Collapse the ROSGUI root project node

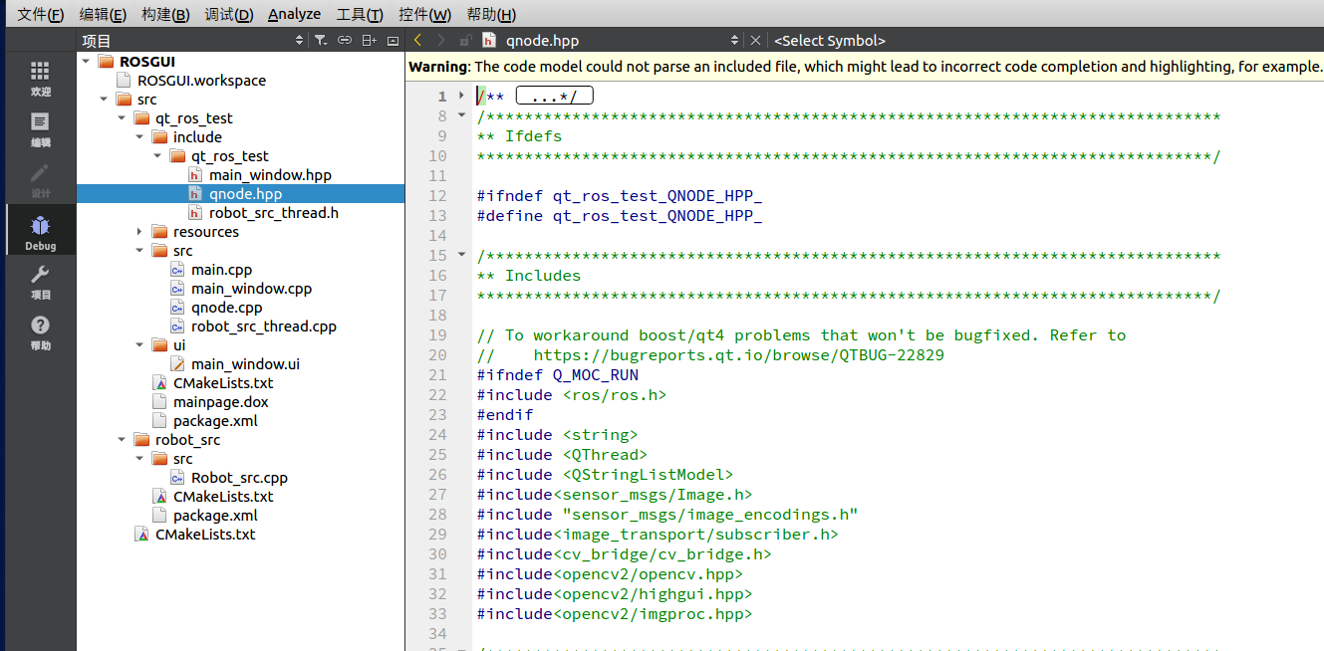[87, 62]
